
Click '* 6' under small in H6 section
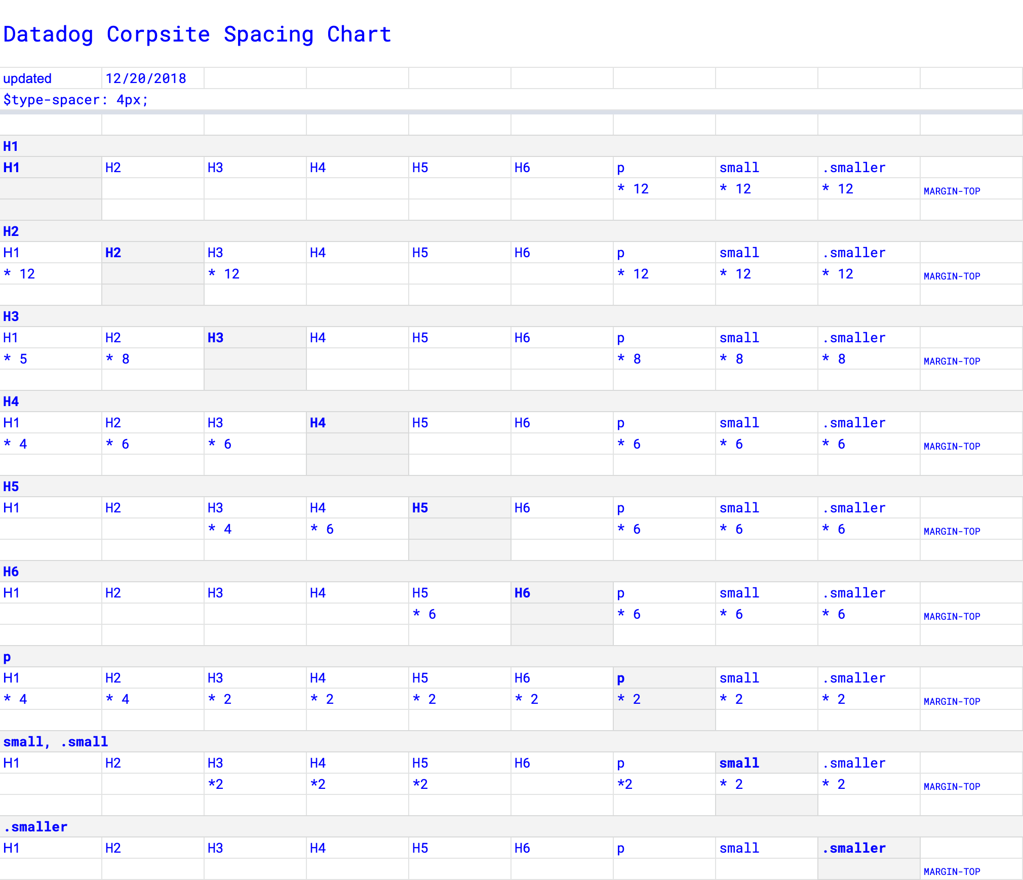click(x=767, y=614)
